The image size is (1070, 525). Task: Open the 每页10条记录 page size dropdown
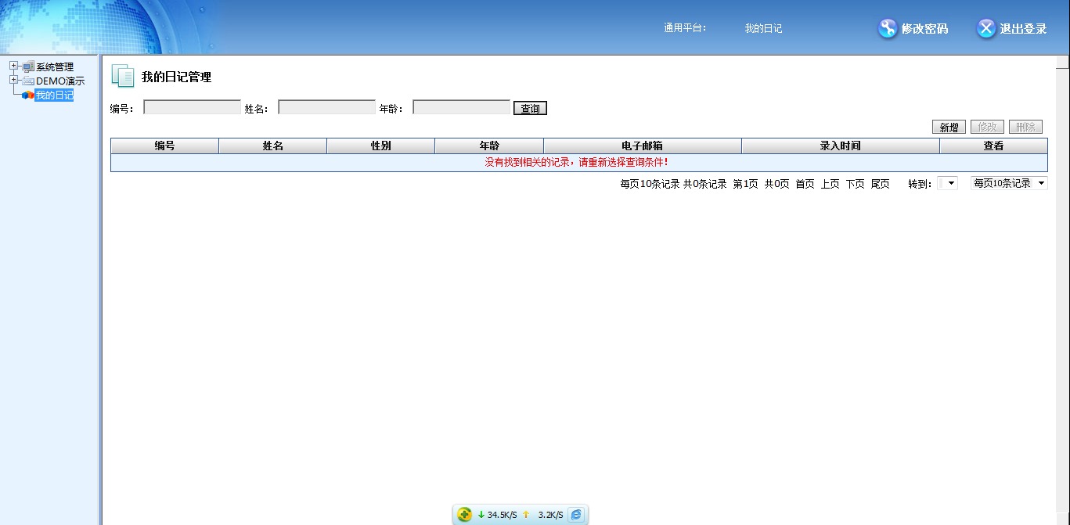pyautogui.click(x=1009, y=183)
